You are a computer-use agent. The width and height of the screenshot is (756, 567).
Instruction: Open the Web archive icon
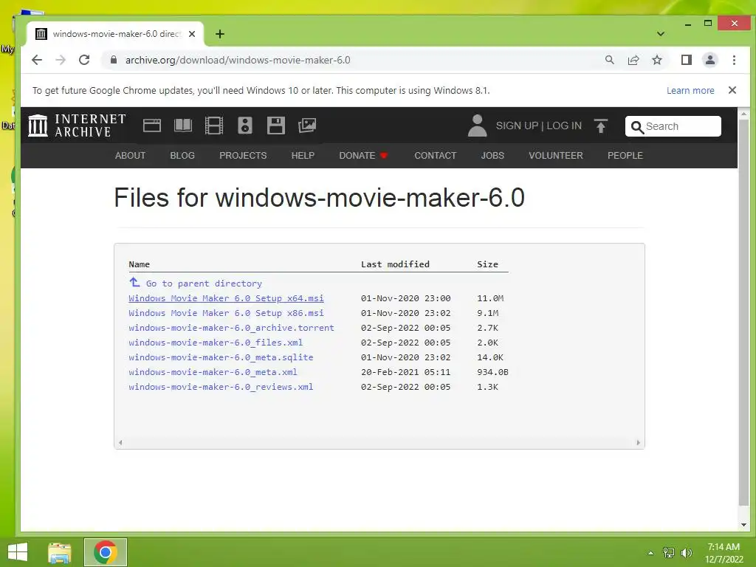coord(152,126)
